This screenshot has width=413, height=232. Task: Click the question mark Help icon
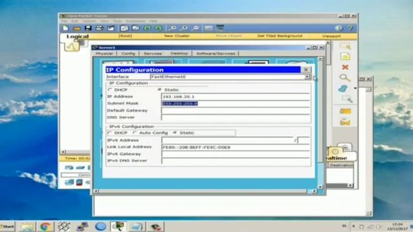350,28
